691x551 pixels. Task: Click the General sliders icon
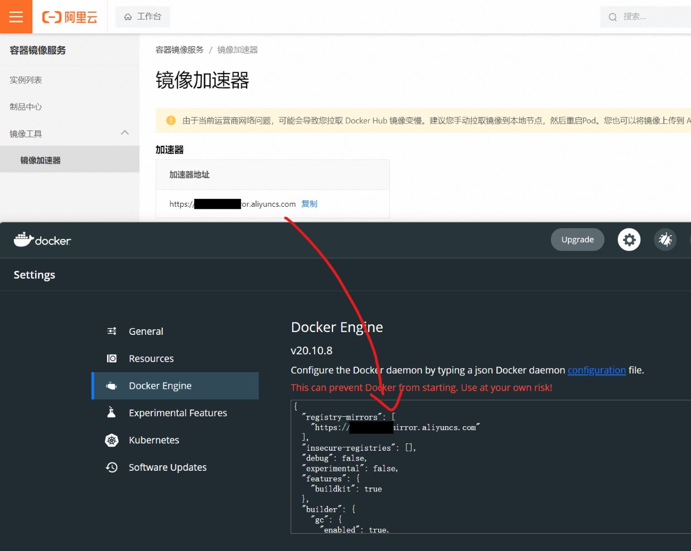tap(112, 331)
